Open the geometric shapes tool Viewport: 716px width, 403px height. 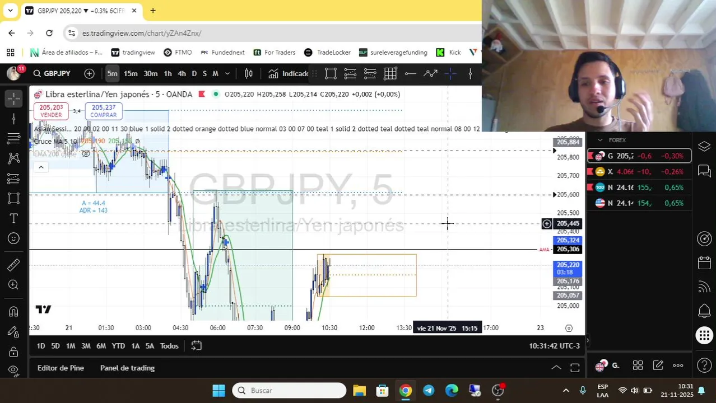13,199
